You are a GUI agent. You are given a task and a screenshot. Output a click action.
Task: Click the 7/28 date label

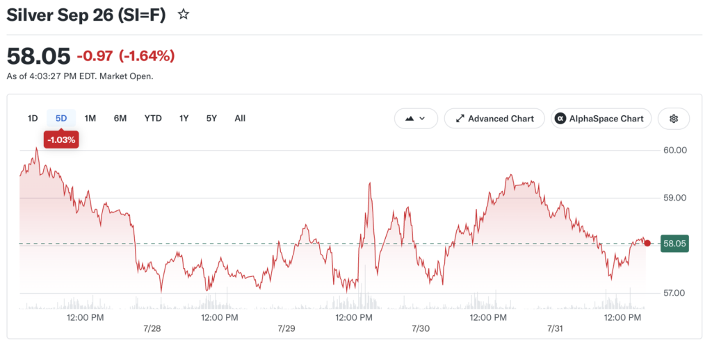click(152, 328)
